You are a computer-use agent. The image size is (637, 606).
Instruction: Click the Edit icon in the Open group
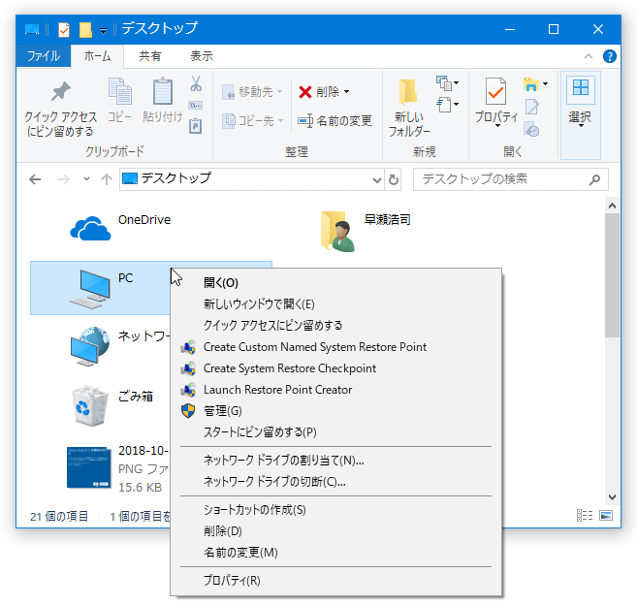click(x=531, y=107)
